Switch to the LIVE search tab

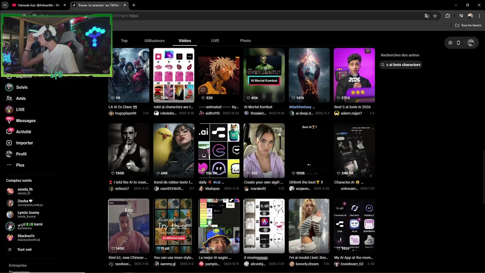pos(215,41)
